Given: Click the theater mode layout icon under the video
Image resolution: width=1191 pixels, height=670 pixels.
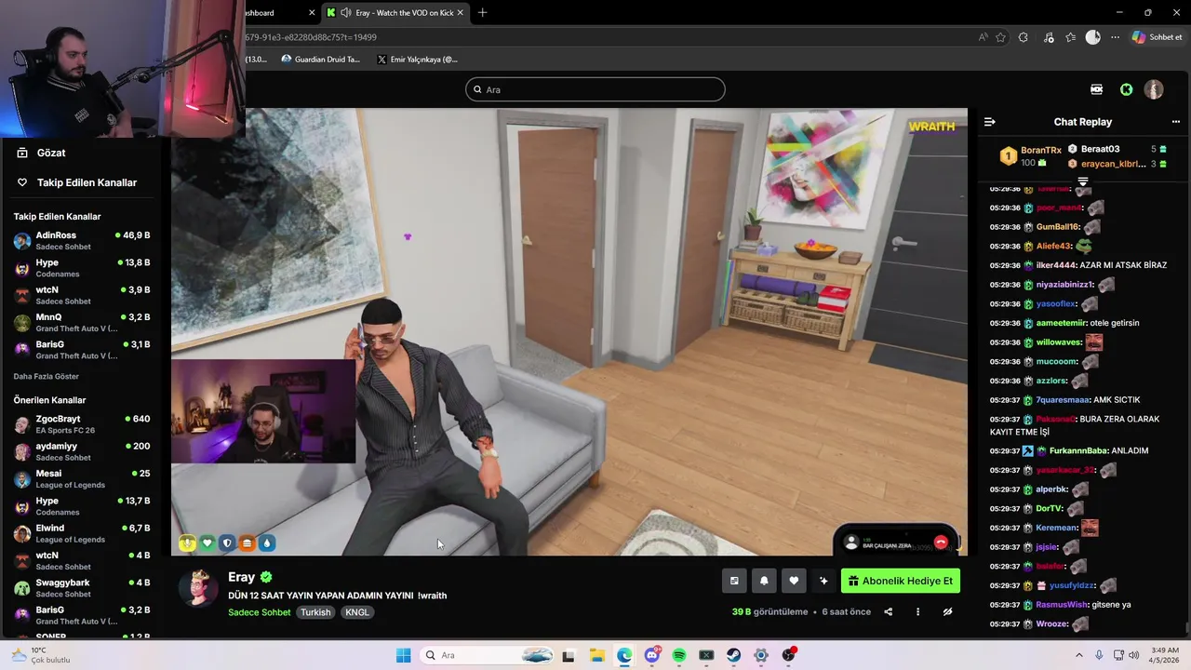Looking at the screenshot, I should [734, 581].
